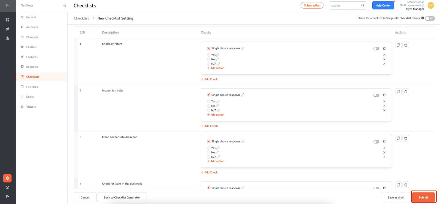This screenshot has width=440, height=204.
Task: Toggle the switch in Inspect fan belts check
Action: [376, 95]
